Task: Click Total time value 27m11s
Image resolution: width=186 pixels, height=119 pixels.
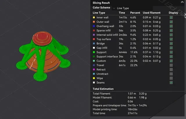Action: (x=133, y=113)
